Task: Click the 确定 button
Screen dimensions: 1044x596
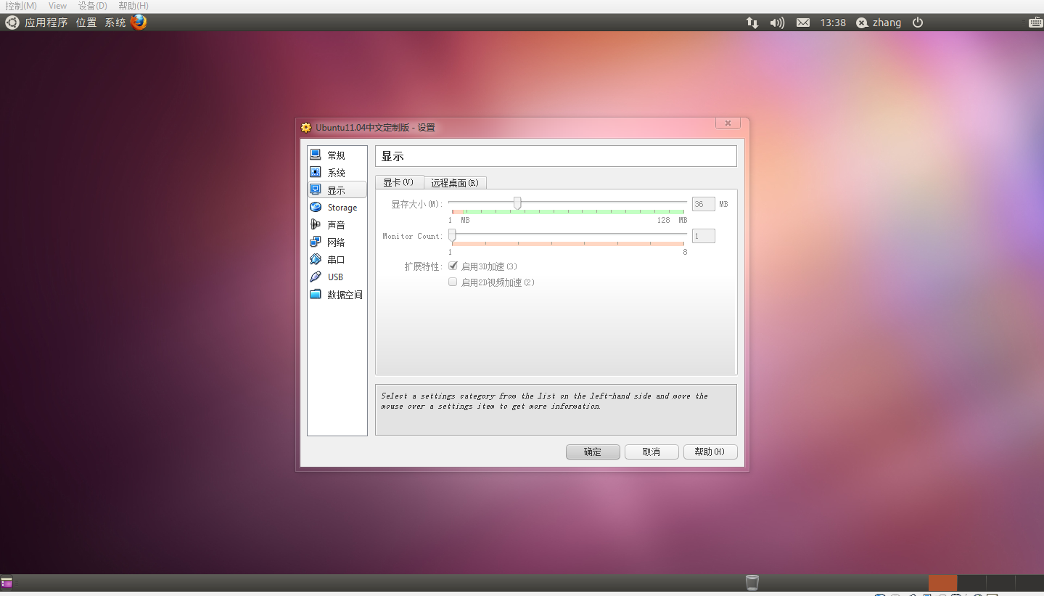Action: (x=593, y=452)
